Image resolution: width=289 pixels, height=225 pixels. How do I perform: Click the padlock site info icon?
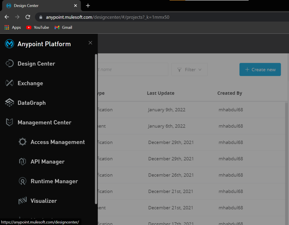41,17
